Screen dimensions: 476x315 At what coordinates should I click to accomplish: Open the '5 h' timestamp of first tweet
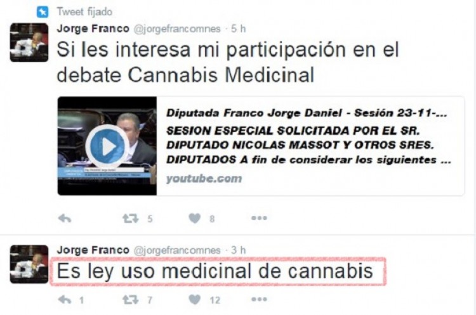238,29
